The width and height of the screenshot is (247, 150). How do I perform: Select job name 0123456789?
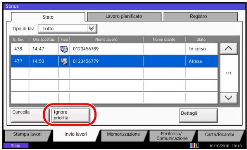click(x=86, y=49)
